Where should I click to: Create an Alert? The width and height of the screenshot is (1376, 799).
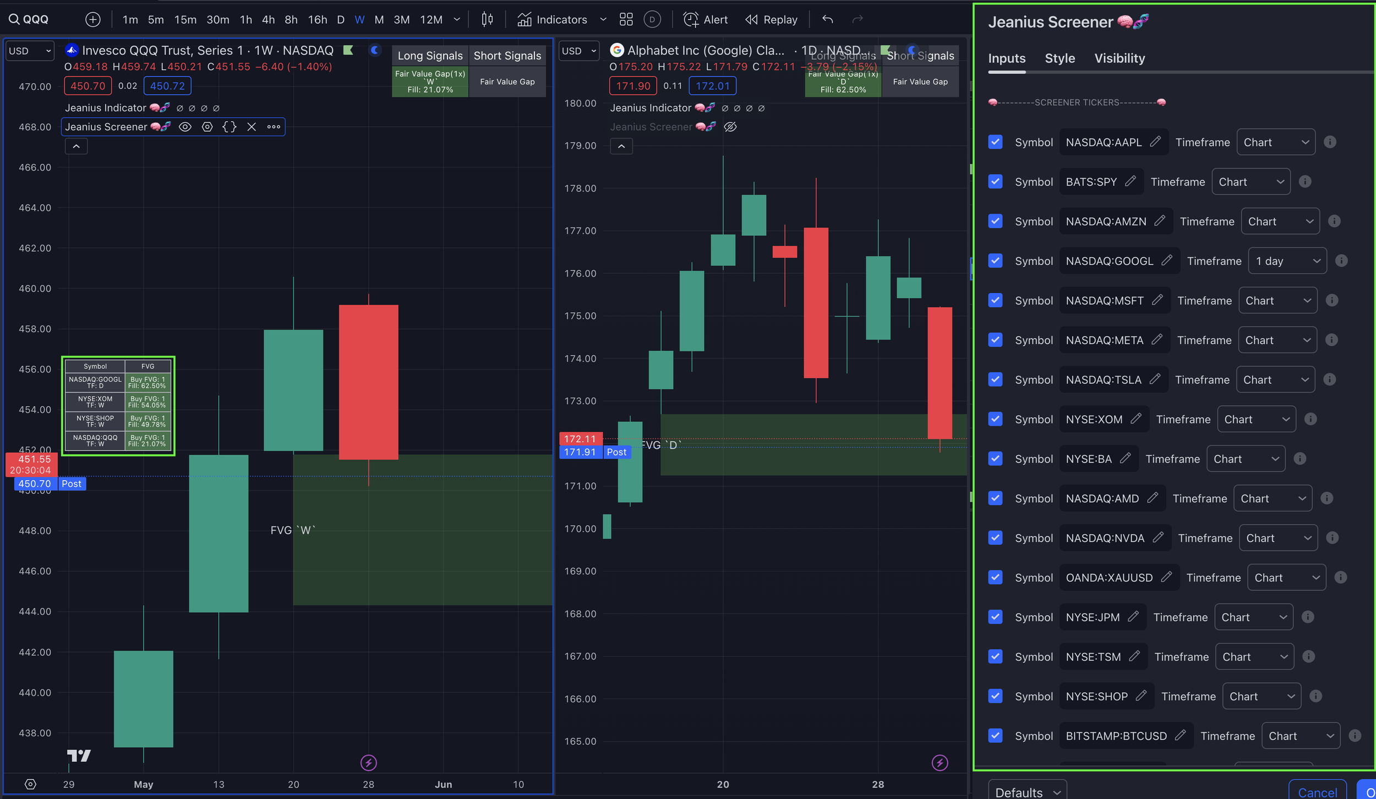point(706,20)
